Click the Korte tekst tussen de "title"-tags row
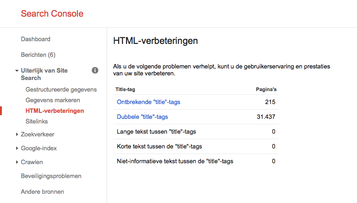Screen dimensions: 357x203 [159, 147]
